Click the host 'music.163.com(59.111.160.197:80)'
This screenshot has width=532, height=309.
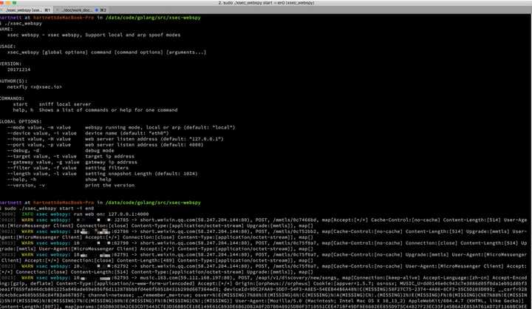[186, 277]
